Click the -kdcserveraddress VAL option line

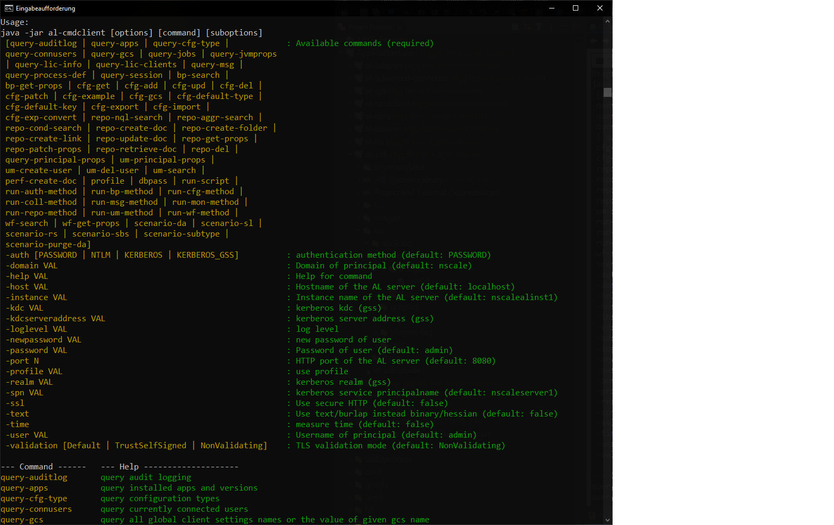click(x=56, y=319)
